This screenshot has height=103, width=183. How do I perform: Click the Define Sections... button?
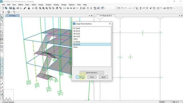(x=92, y=72)
